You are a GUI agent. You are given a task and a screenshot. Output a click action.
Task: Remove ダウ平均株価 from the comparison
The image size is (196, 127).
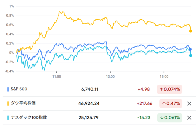(x=189, y=104)
